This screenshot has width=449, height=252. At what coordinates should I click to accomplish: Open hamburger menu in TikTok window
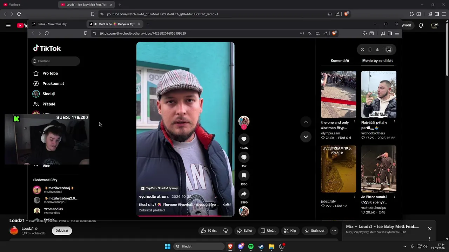[397, 33]
